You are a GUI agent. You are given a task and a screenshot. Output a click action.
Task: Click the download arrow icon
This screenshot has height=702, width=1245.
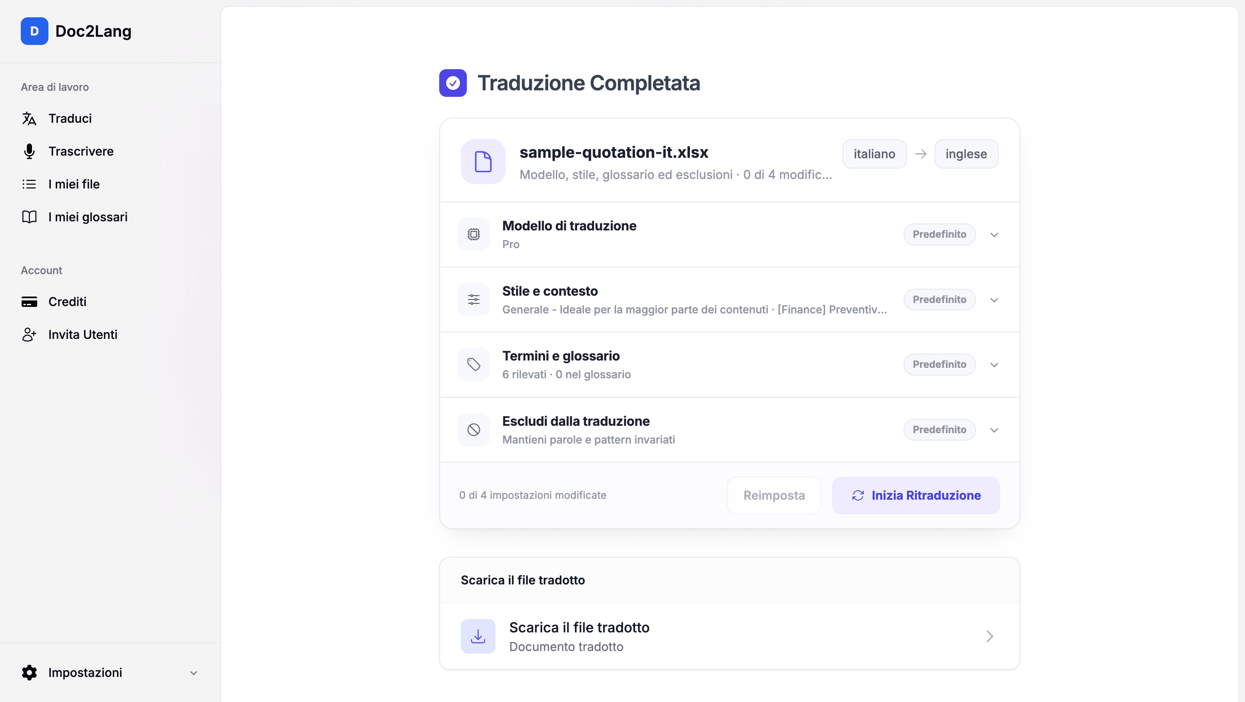478,636
